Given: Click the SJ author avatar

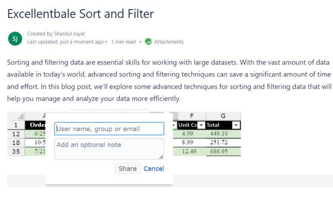Looking at the screenshot, I should point(15,38).
